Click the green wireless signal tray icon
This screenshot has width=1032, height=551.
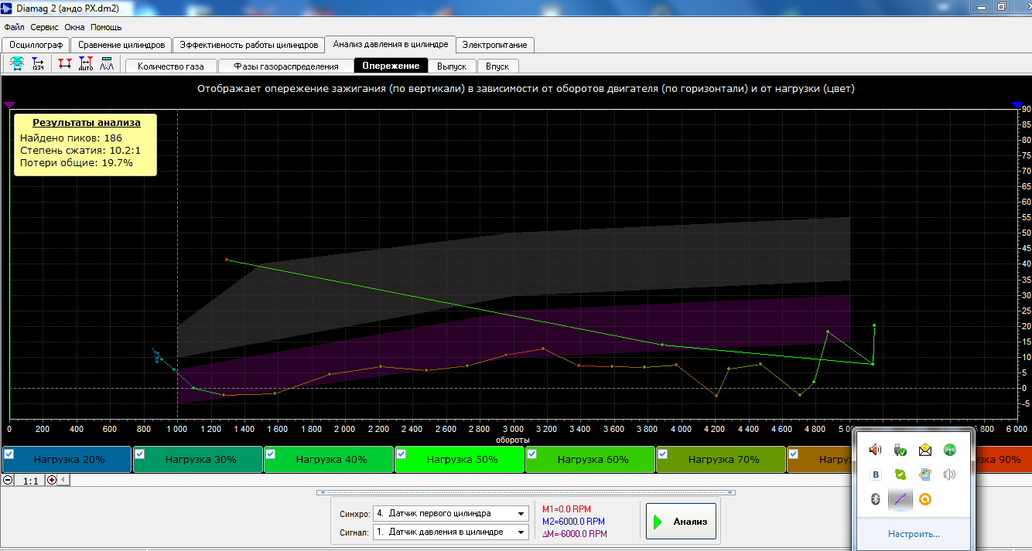tap(950, 450)
